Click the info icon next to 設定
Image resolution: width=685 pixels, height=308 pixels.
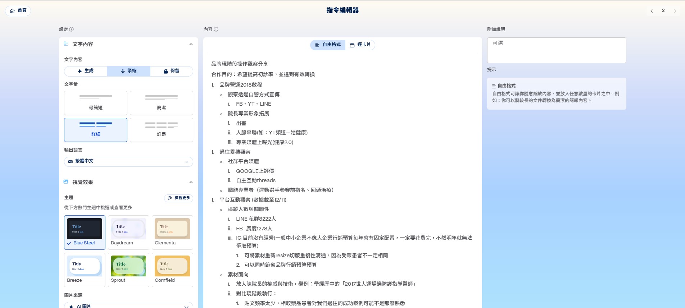pos(71,29)
